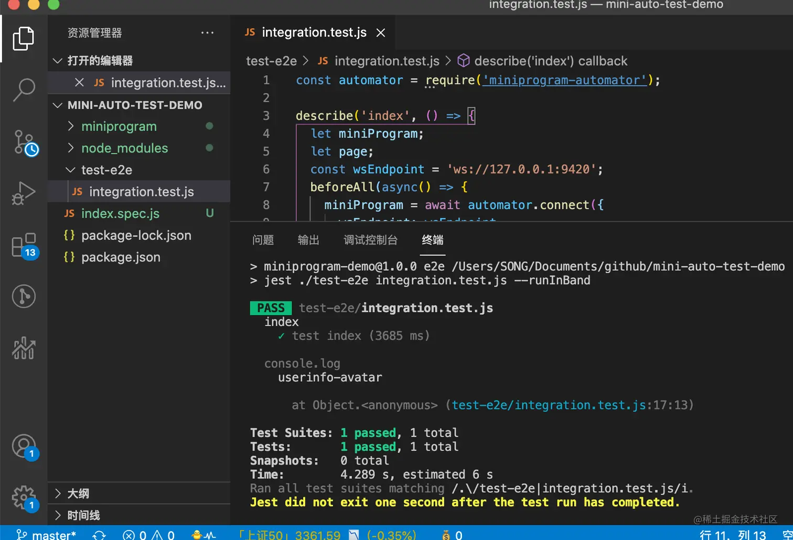Open the Manage gear settings icon
This screenshot has height=540, width=793.
(x=24, y=497)
